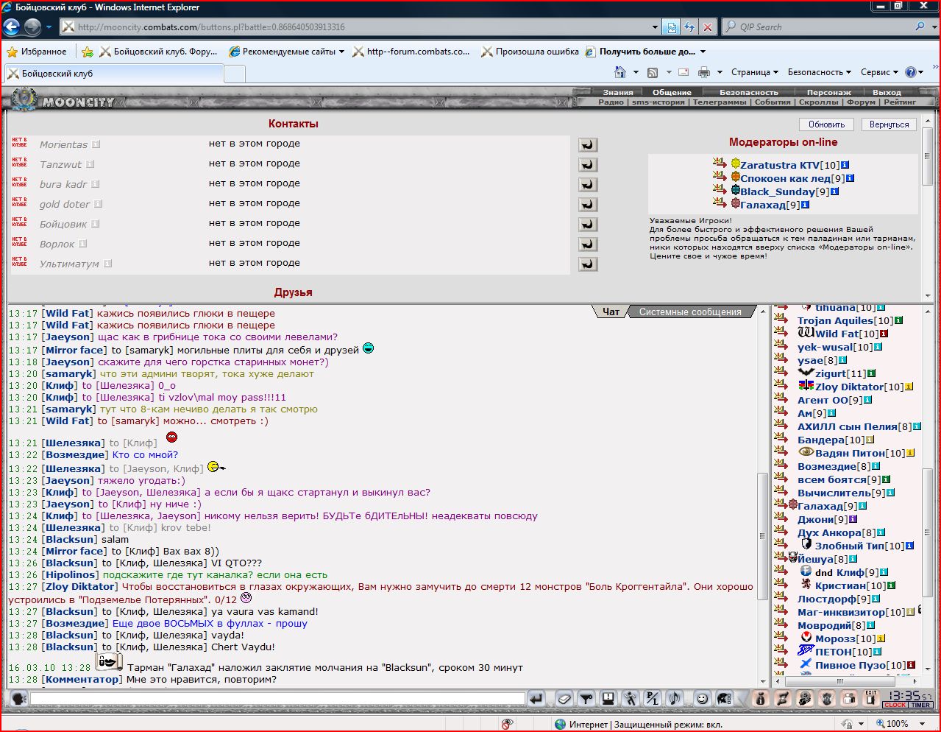Open the Форум submenu link
941x732 pixels.
861,102
